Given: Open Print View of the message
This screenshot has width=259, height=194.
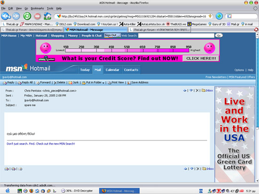Looking at the screenshot, I should tap(116, 83).
